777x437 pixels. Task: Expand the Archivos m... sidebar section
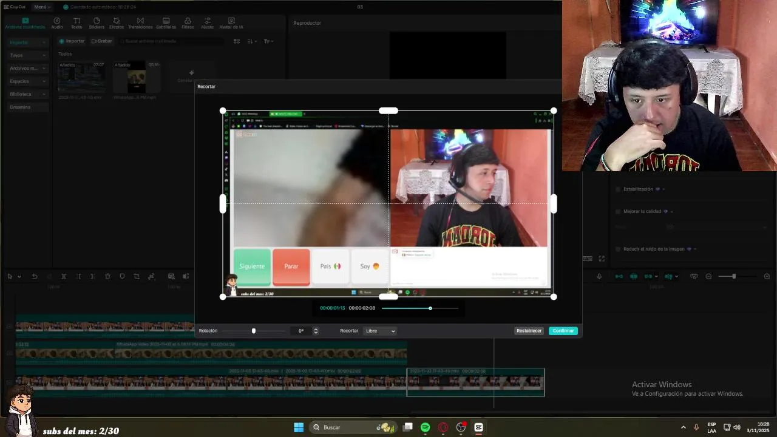(28, 68)
